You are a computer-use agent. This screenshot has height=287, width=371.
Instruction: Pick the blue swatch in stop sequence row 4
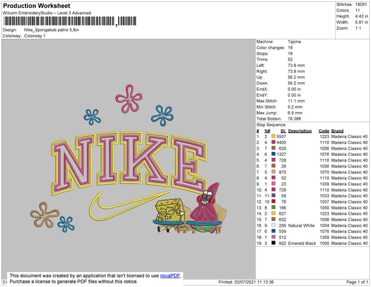tap(273, 154)
